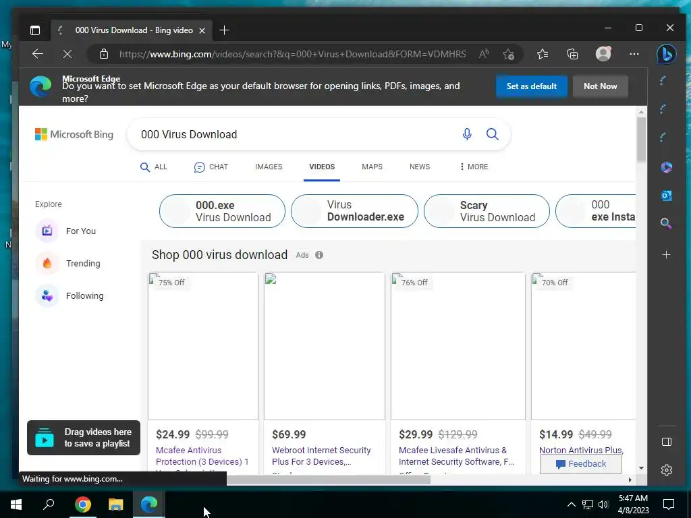The width and height of the screenshot is (691, 518).
Task: Show hidden tray icons chevron
Action: (571, 505)
